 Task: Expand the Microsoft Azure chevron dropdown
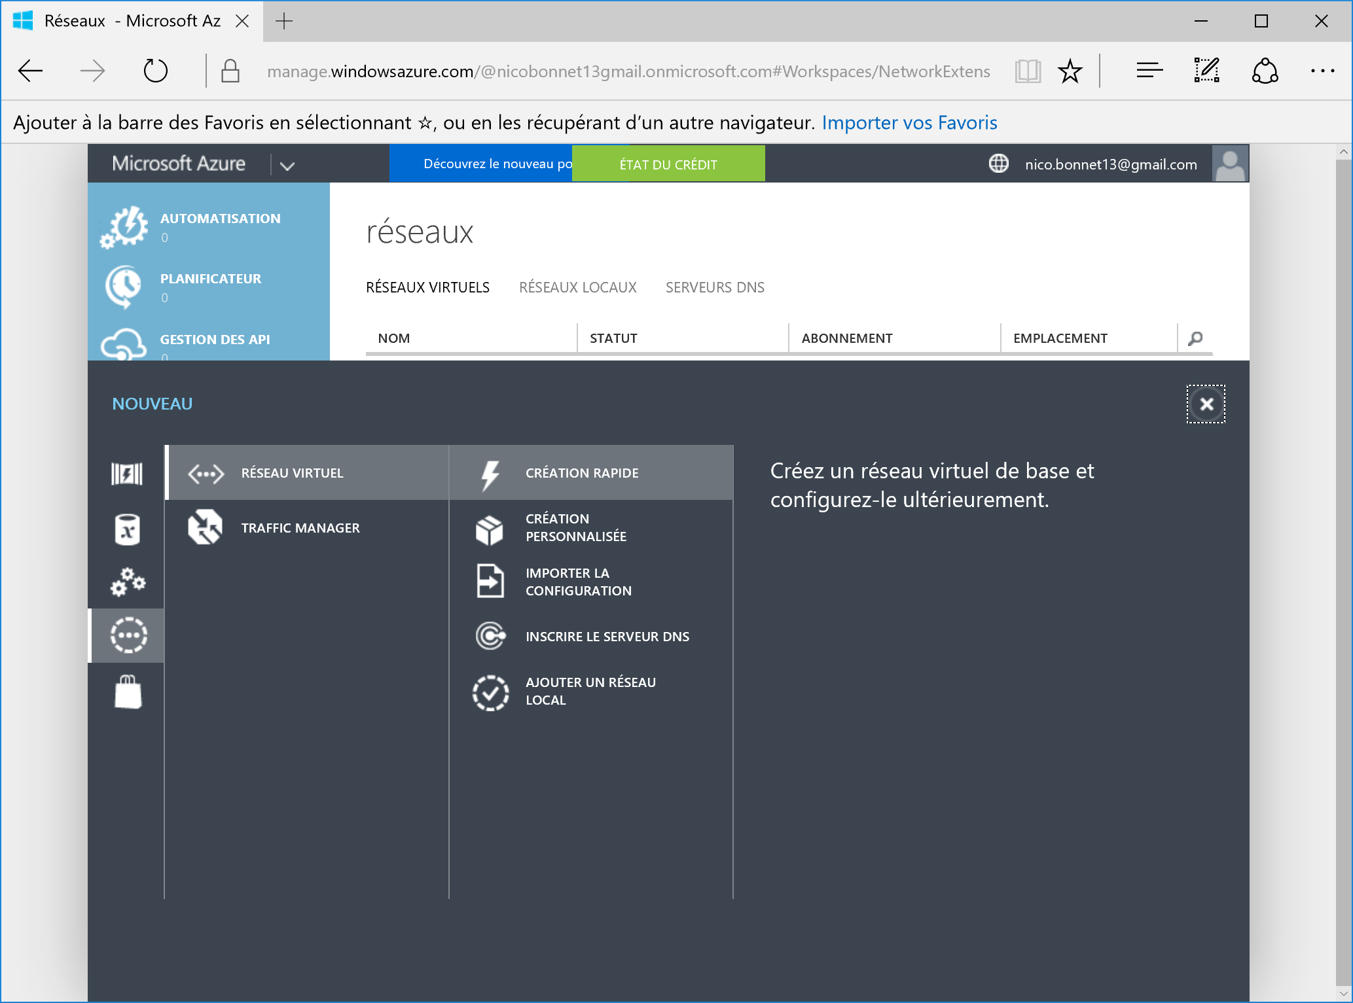pos(287,165)
